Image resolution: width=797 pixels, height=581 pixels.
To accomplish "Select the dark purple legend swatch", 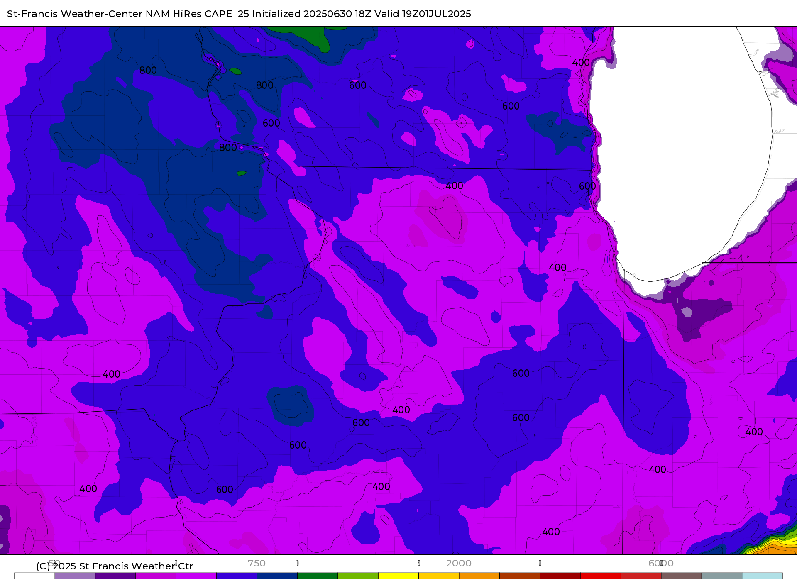I will point(115,576).
